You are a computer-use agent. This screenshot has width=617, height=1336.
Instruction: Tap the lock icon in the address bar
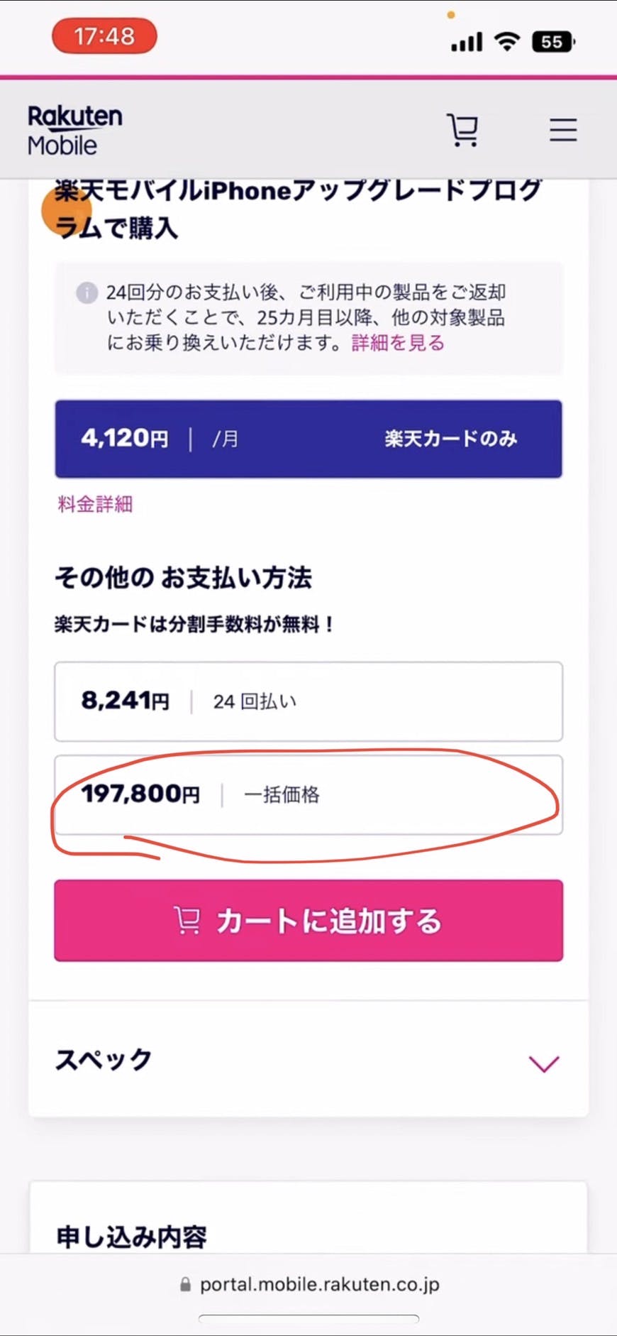coord(185,1284)
